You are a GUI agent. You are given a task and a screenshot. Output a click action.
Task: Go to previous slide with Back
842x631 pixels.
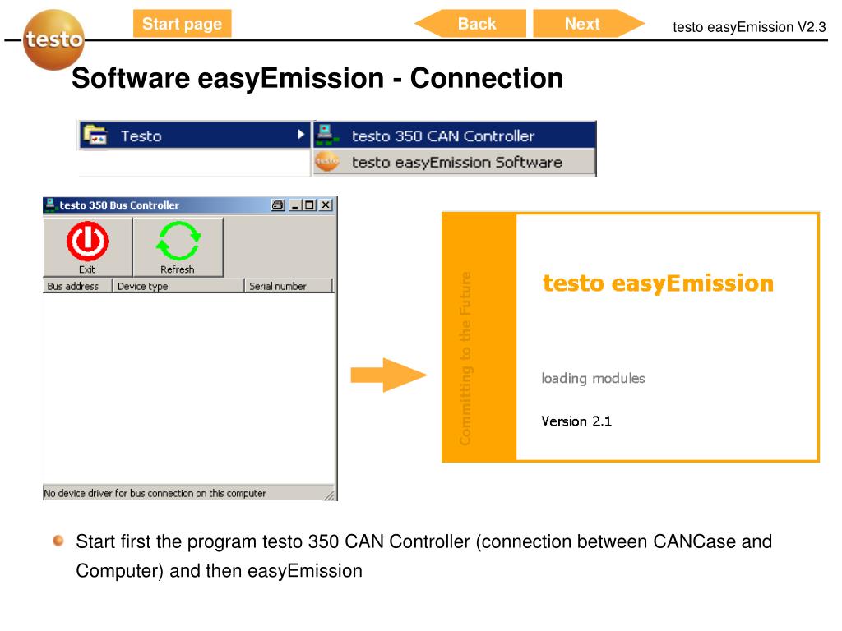tap(470, 24)
